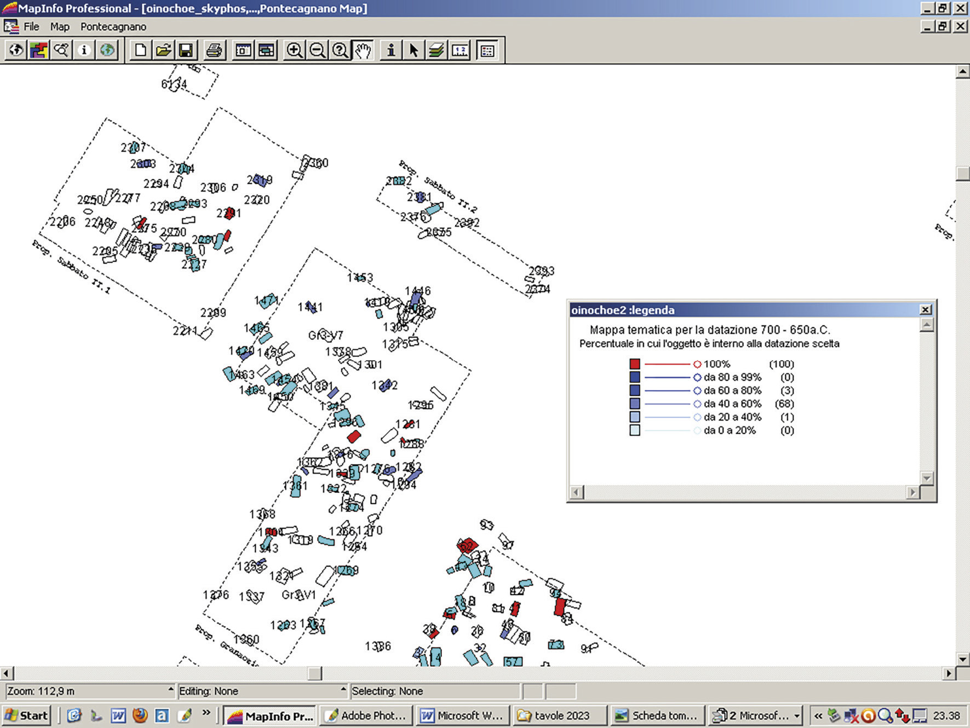
Task: Click the Grabber hand pan tool
Action: point(363,50)
